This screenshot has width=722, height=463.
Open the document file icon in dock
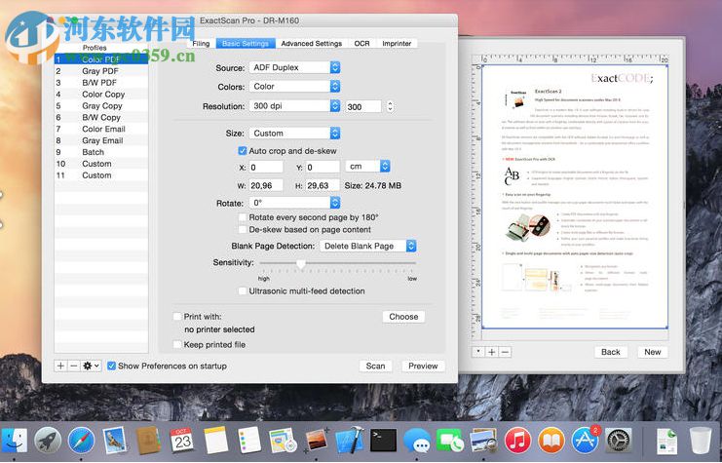click(x=666, y=441)
